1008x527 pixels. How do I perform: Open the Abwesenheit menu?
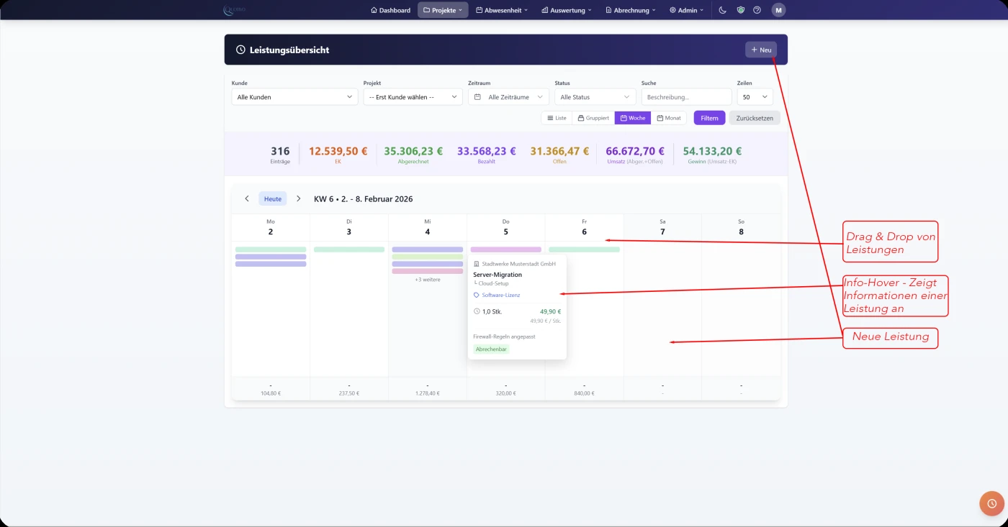click(502, 10)
